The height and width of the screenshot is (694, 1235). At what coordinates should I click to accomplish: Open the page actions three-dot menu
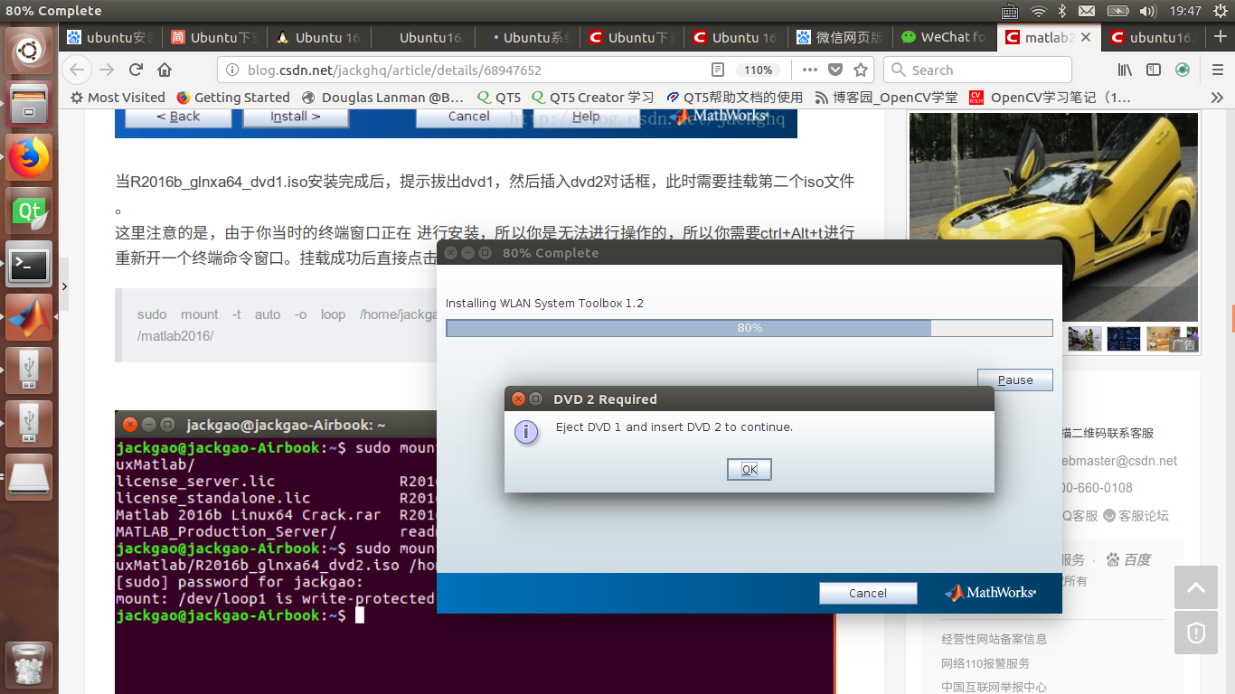pyautogui.click(x=810, y=70)
